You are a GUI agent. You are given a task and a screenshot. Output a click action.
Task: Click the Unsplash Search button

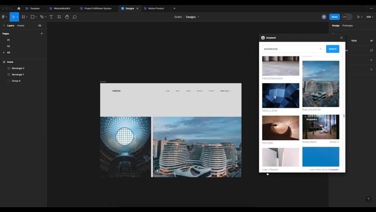click(333, 49)
